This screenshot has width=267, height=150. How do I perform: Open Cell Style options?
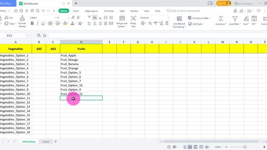point(196,24)
